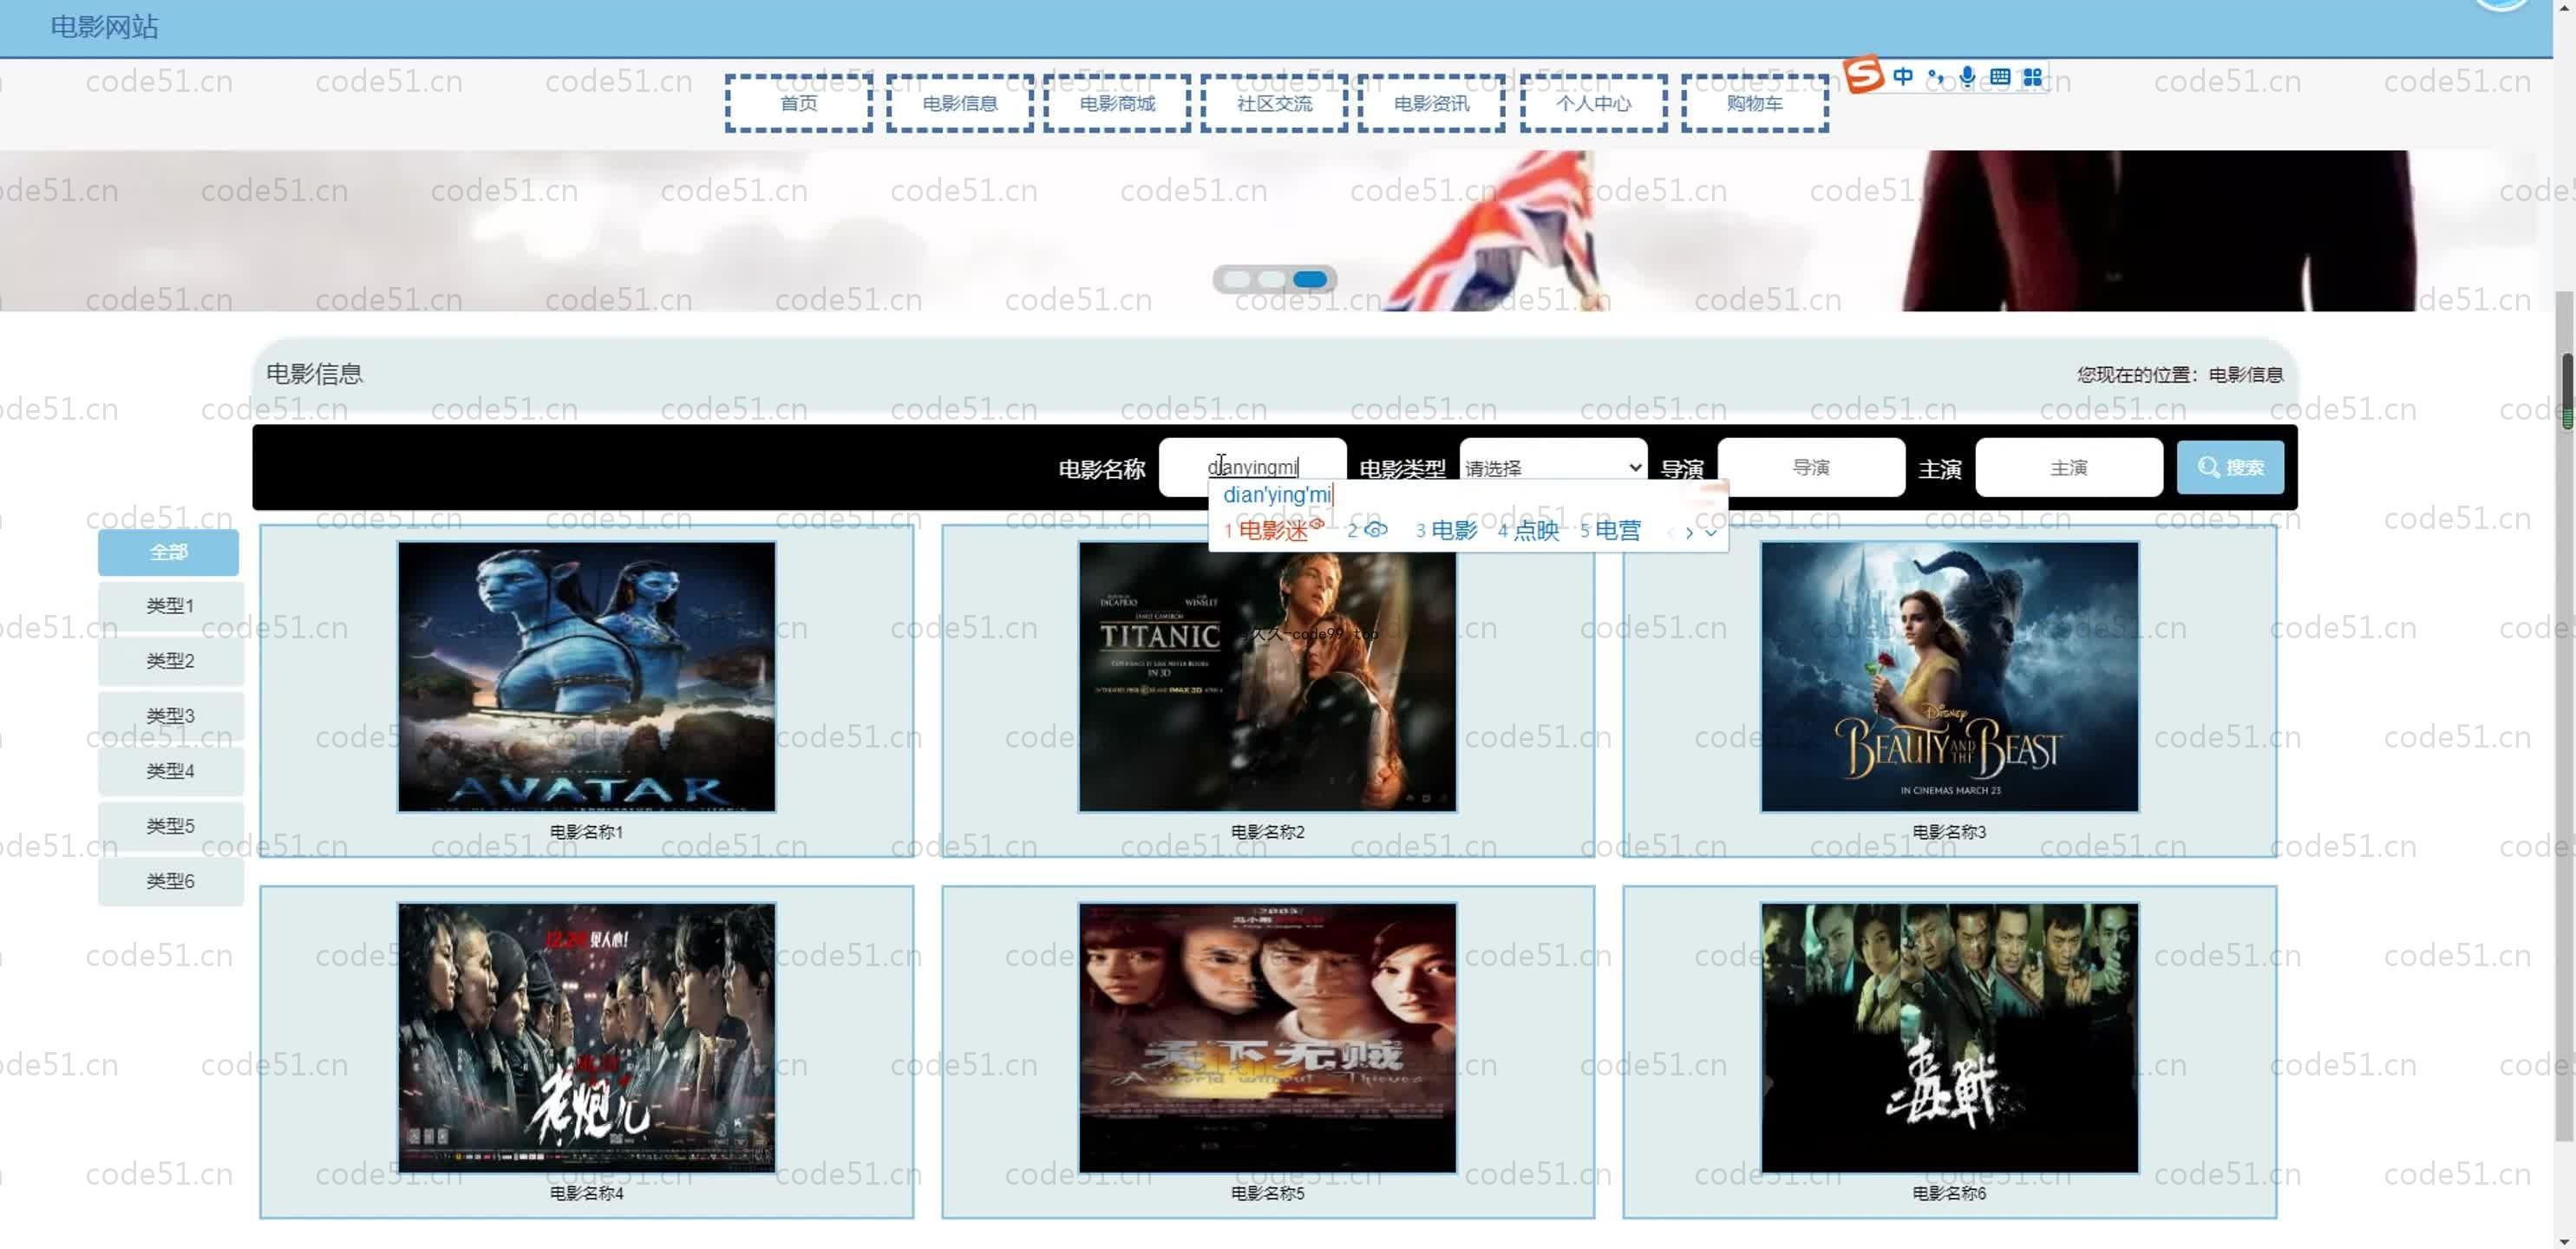
Task: Open the Beauty and the Beast poster
Action: pos(1949,677)
